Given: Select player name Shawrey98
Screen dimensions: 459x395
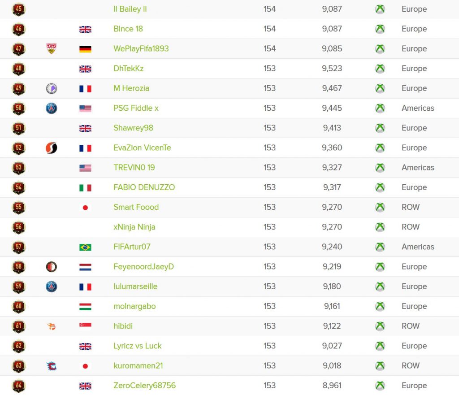Looking at the screenshot, I should pyautogui.click(x=133, y=128).
